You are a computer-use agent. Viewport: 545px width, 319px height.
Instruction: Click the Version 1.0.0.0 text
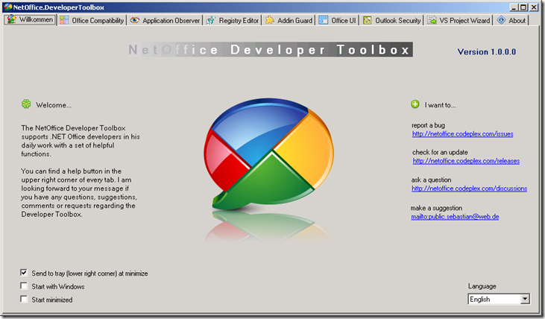(x=487, y=51)
